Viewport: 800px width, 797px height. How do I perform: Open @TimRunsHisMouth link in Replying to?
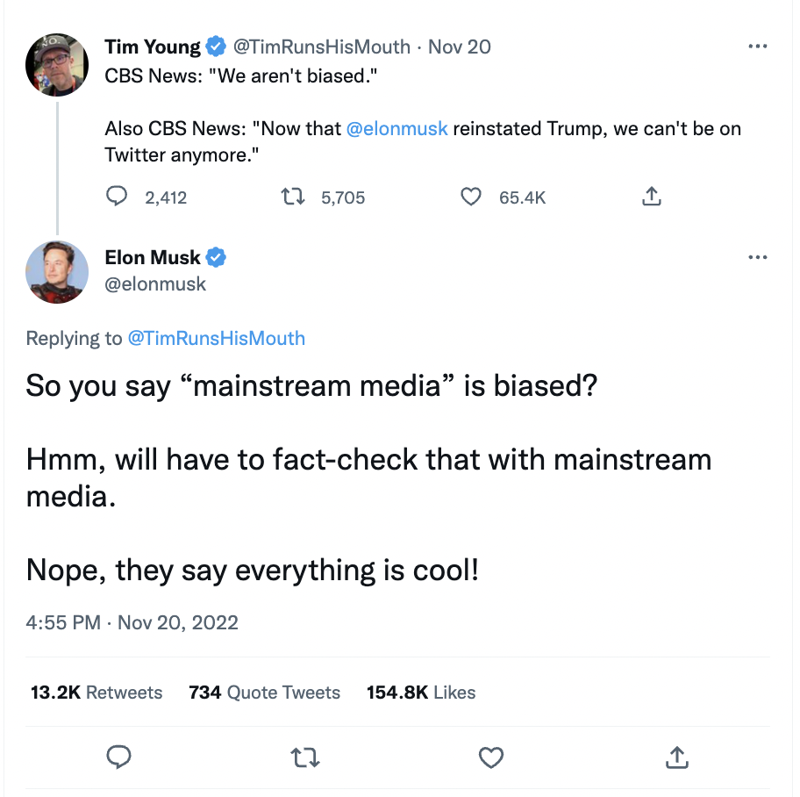pos(217,338)
